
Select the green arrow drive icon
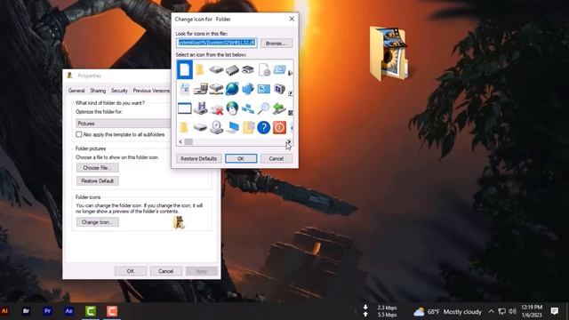tap(280, 108)
